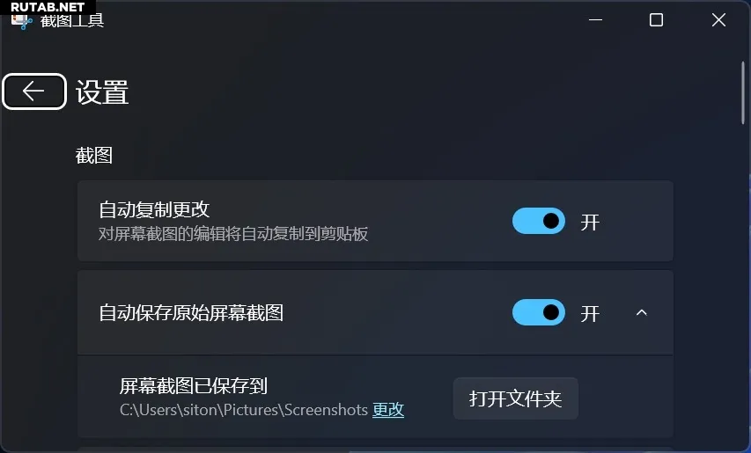751x453 pixels.
Task: Select the 自动复制更改 setting title
Action: (x=154, y=209)
